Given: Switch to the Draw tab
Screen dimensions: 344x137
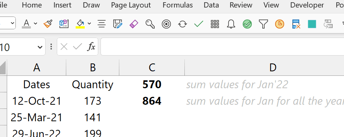Looking at the screenshot, I should click(x=91, y=5).
